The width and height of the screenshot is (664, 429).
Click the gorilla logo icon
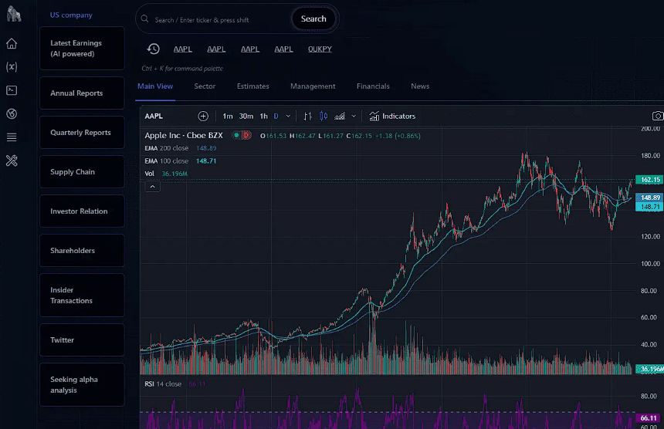(x=14, y=15)
